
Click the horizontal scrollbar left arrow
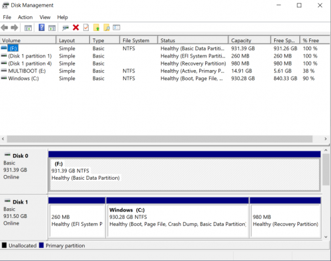pyautogui.click(x=3, y=139)
